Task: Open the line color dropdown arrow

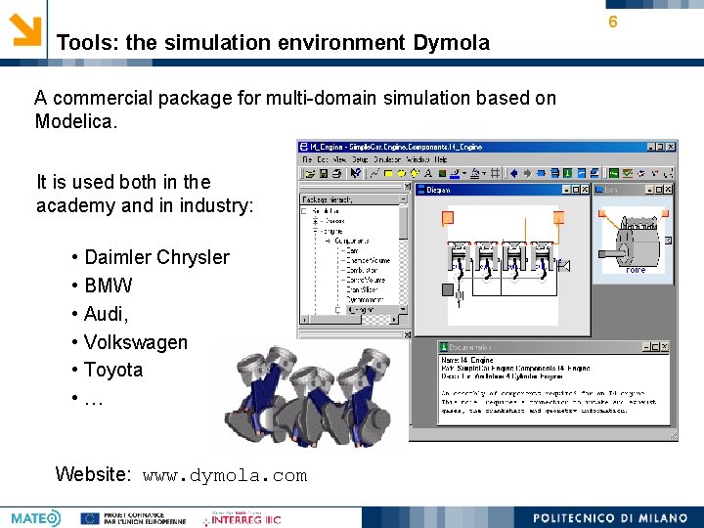Action: (464, 173)
